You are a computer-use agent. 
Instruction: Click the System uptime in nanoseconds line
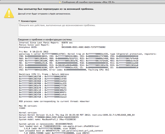46,124
